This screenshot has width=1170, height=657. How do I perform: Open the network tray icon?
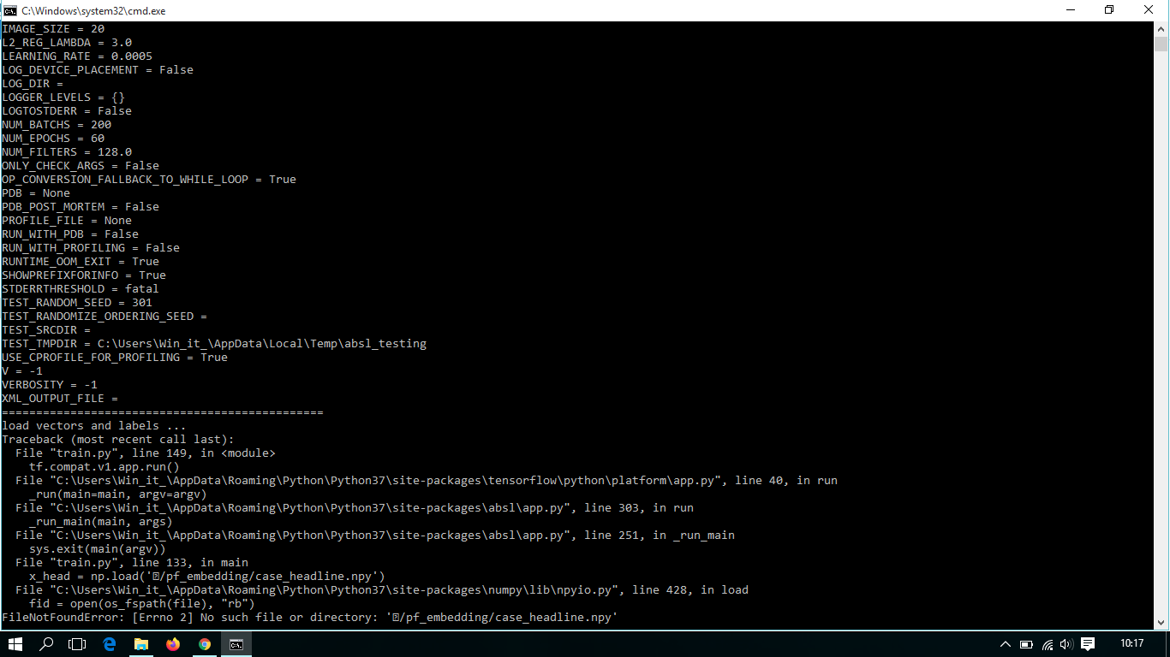click(1047, 644)
